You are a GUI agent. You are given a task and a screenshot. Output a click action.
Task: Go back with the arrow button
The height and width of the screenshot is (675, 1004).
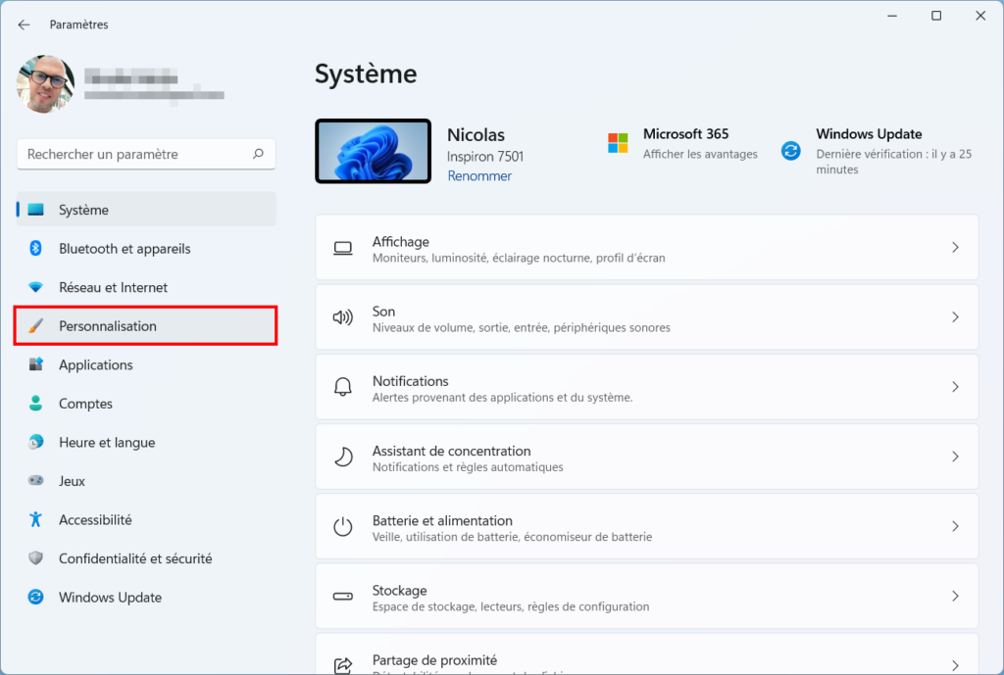pos(24,24)
